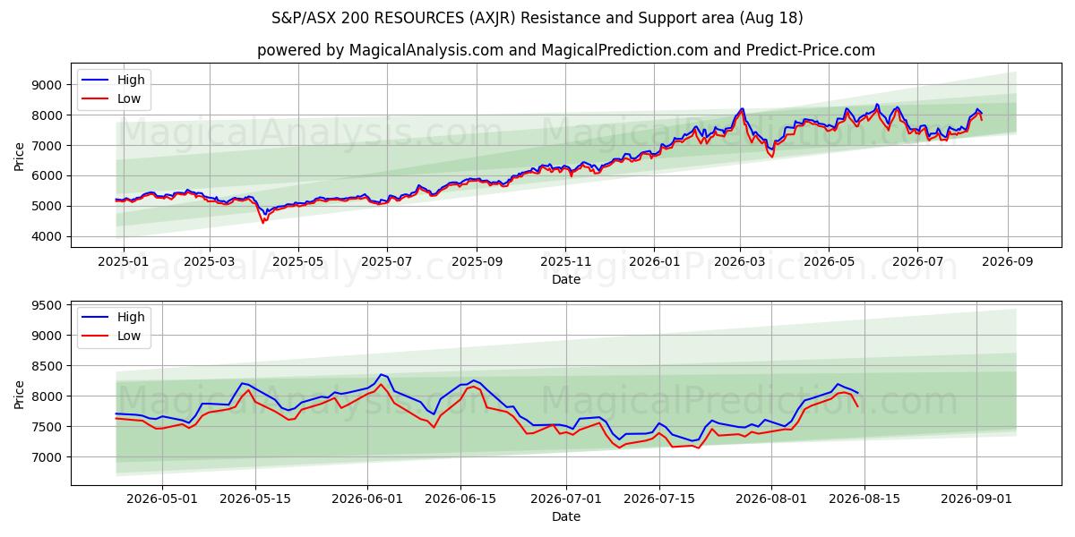
Task: Click the '9000' price label on top chart
Action: click(49, 85)
